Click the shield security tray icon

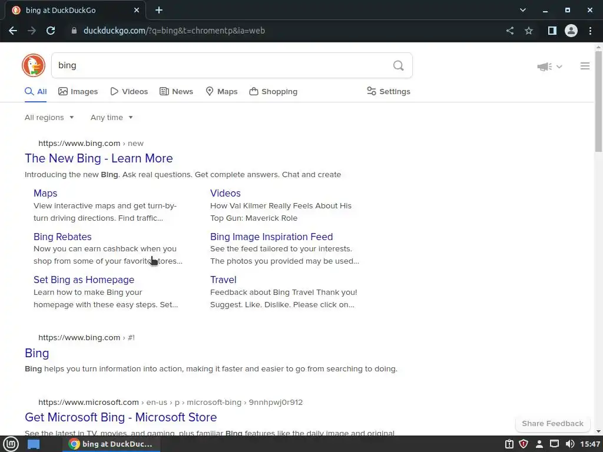click(x=524, y=444)
